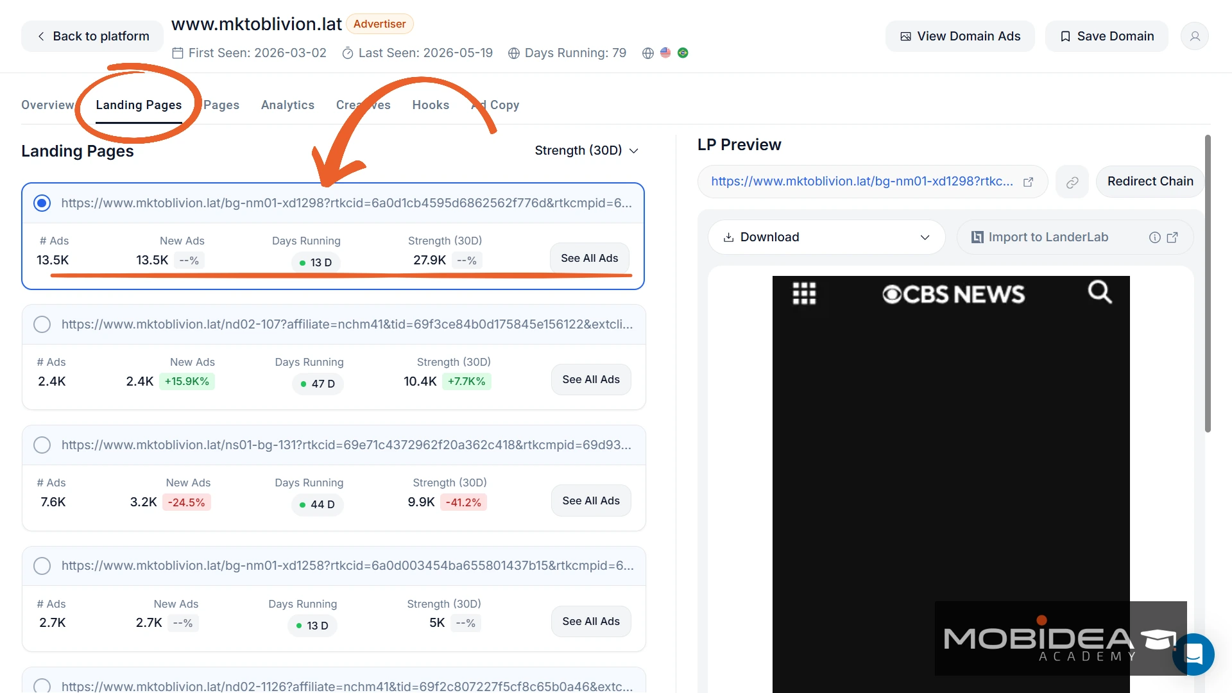Click Import to LanderLab button
Screen dimensions: 1232x693
point(1075,237)
